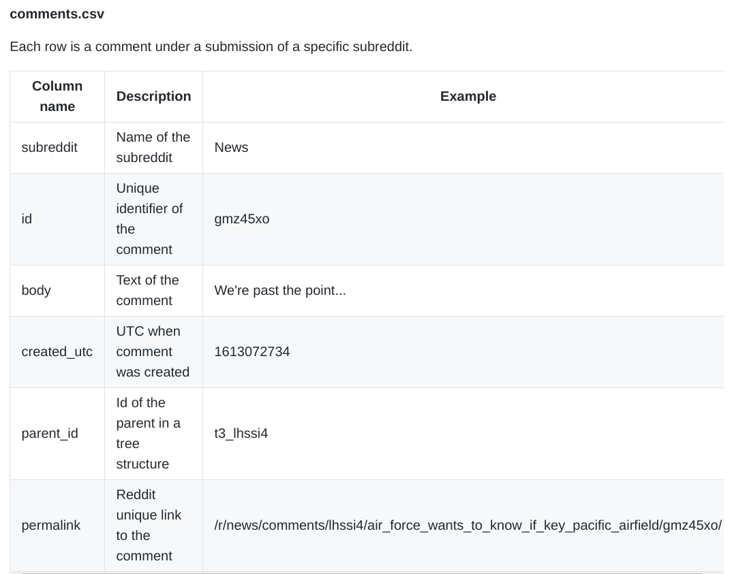Click the 'body' column name cell

[x=36, y=291]
